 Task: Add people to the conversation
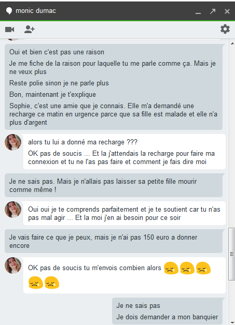point(29,29)
